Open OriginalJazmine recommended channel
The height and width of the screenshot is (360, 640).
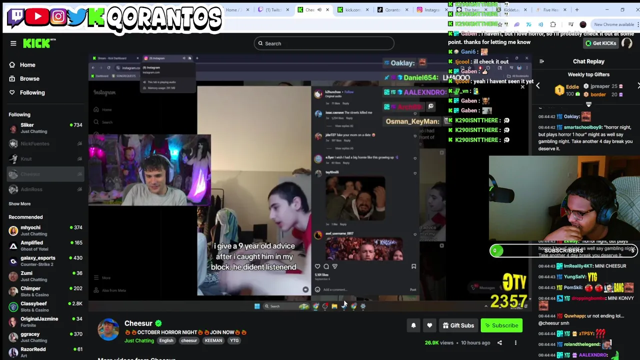45,322
